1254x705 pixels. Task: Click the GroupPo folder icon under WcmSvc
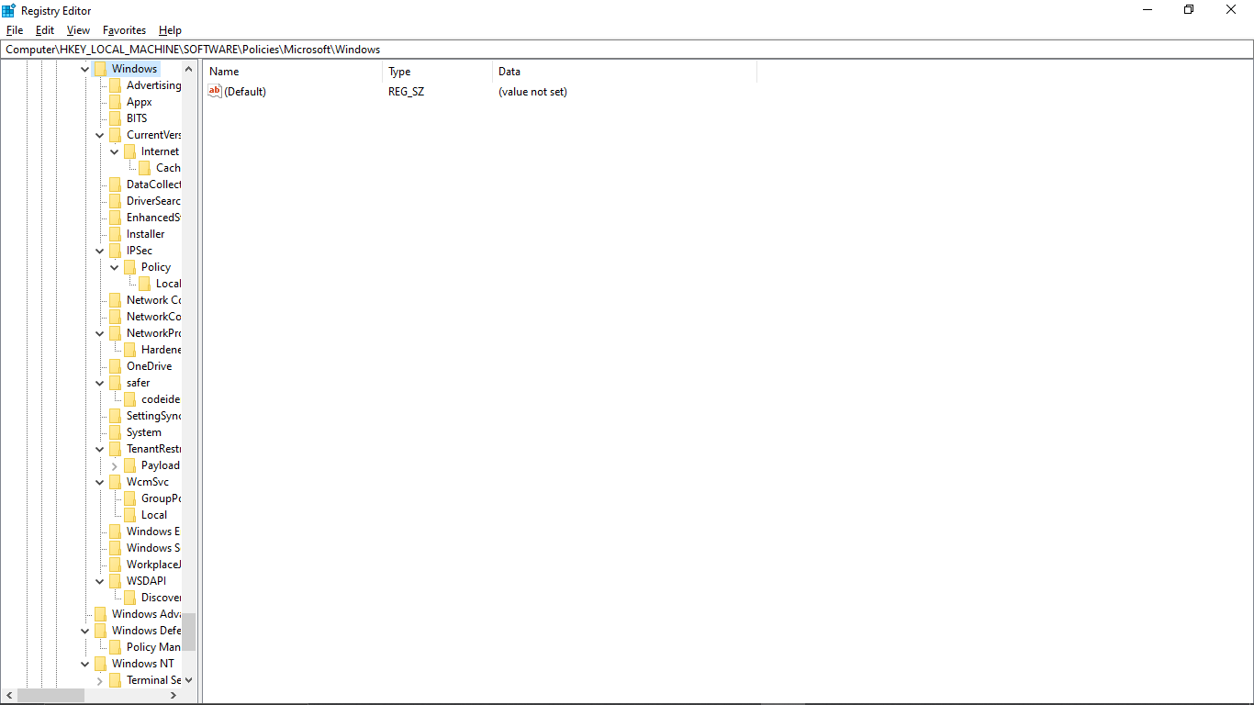click(129, 498)
